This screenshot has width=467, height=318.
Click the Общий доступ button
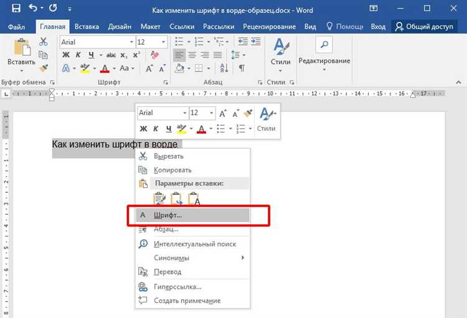424,27
